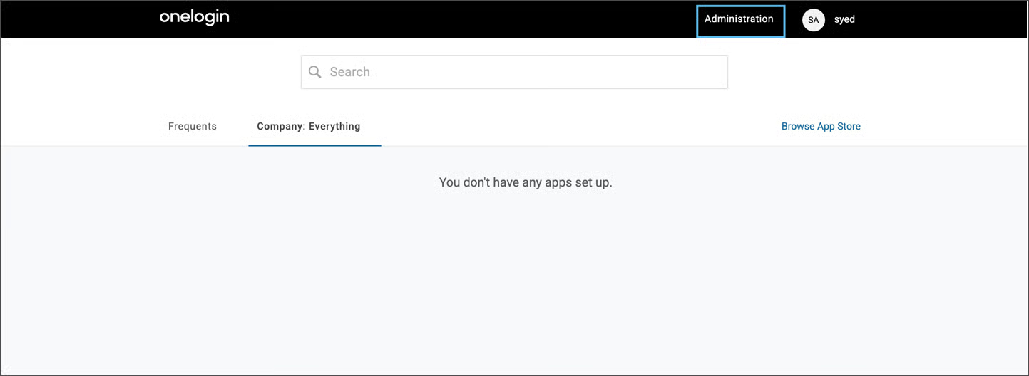The height and width of the screenshot is (376, 1029).
Task: Click Administration in the top bar
Action: coord(739,19)
